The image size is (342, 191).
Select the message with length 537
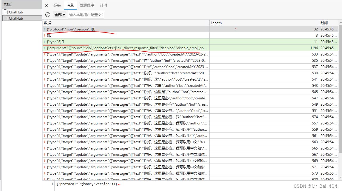pyautogui.click(x=191, y=67)
